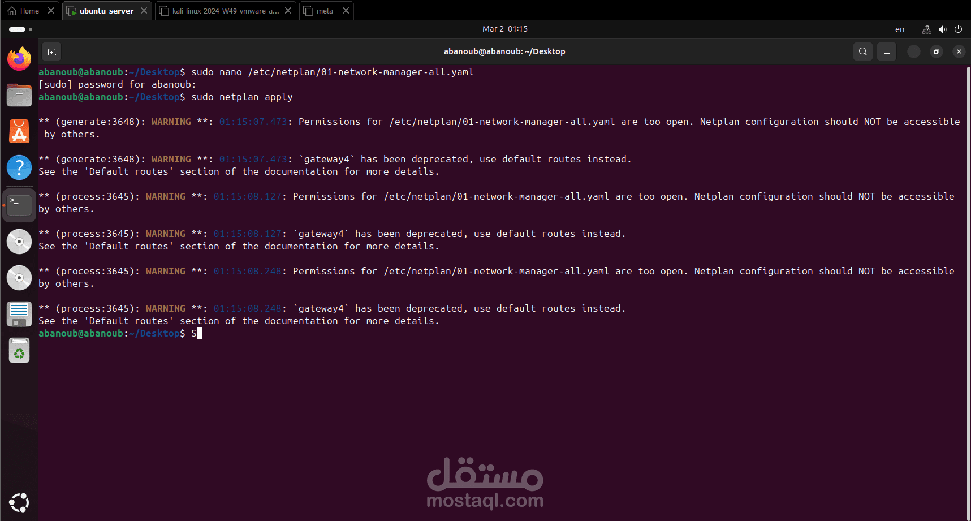
Task: Show Applications via Ubuntu logo
Action: click(19, 502)
